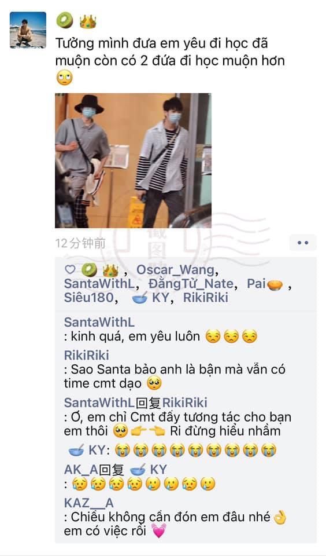Viewport: 326px width, 556px height.
Task: Tap the '12分钟前' timestamp
Action: pyautogui.click(x=80, y=243)
